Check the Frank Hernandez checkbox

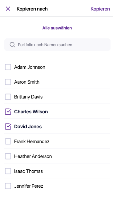click(8, 142)
